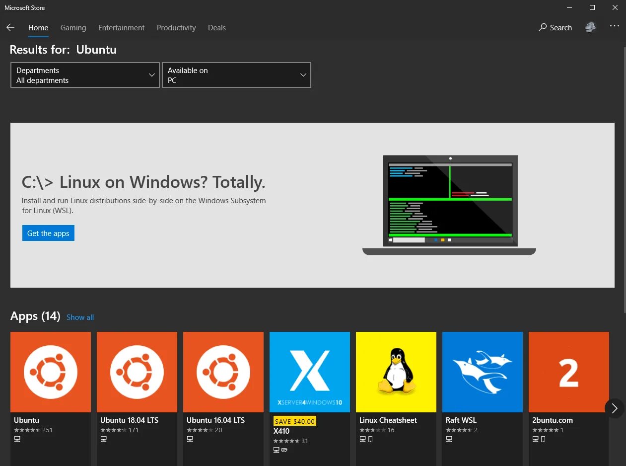Click the Ubuntu 16.04 rating 20
The width and height of the screenshot is (626, 466).
tap(204, 430)
